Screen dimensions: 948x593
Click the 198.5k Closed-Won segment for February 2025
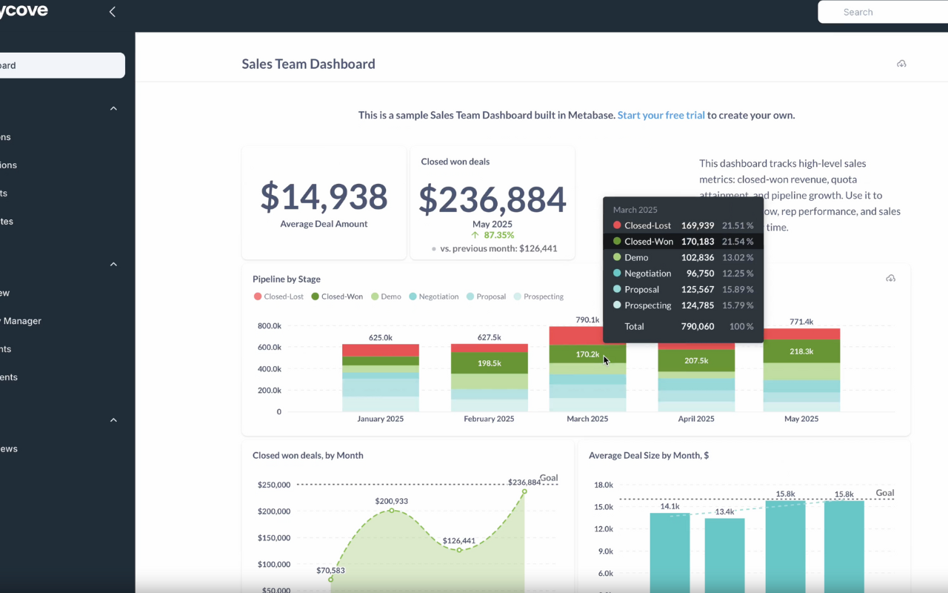tap(489, 363)
